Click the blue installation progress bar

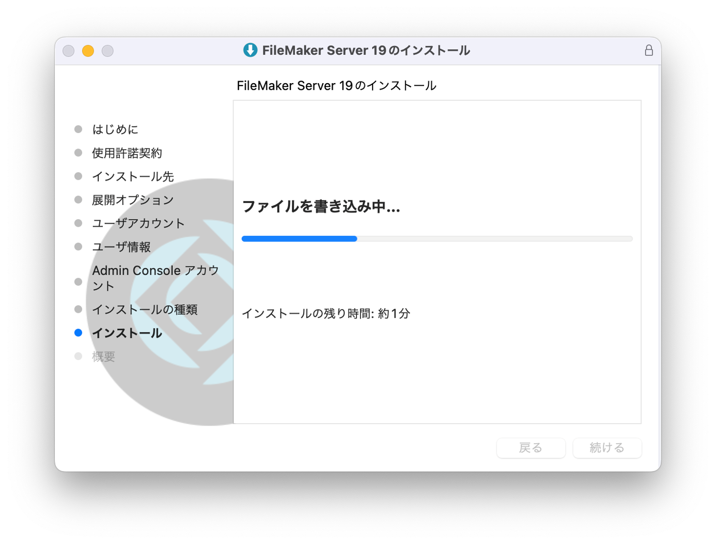click(437, 239)
